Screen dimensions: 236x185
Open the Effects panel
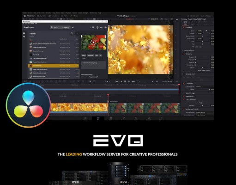pos(74,16)
